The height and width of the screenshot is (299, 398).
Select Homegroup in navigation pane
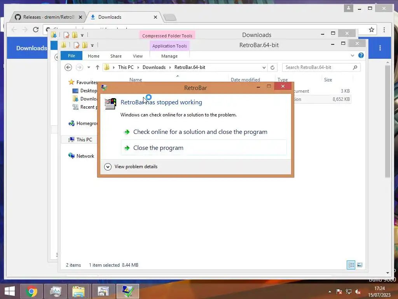click(83, 123)
